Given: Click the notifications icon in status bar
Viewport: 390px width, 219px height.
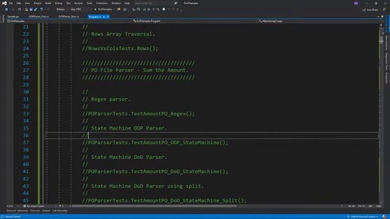Looking at the screenshot, I should (x=385, y=217).
